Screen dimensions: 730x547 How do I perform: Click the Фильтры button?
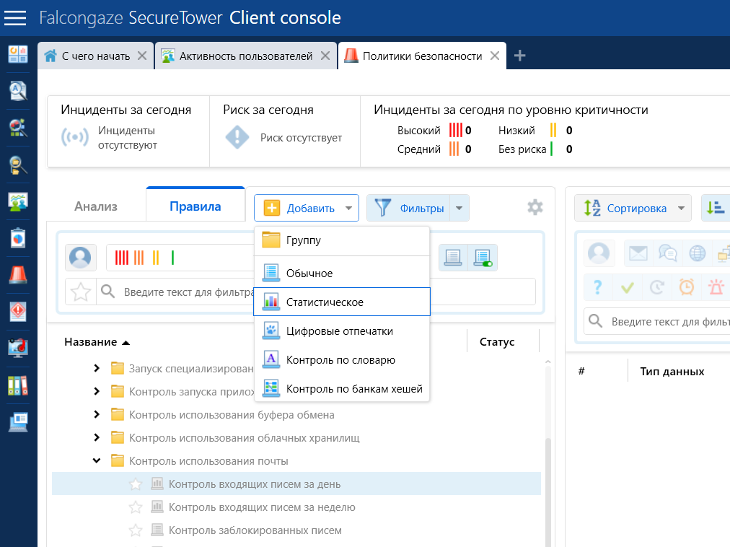point(409,208)
